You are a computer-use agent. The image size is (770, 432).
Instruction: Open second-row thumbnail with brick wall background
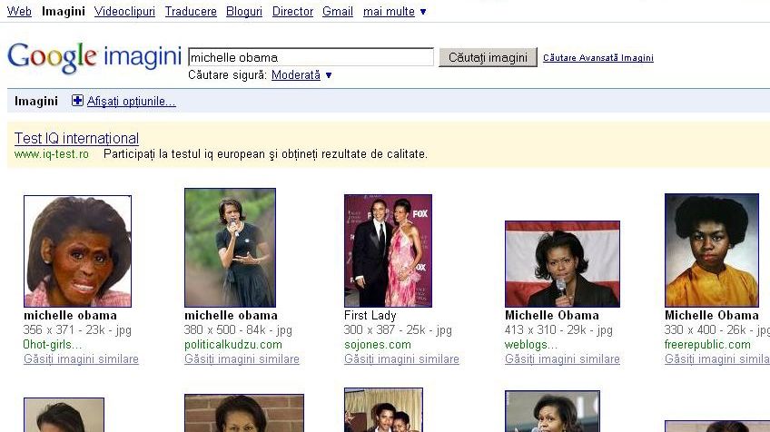(244, 413)
